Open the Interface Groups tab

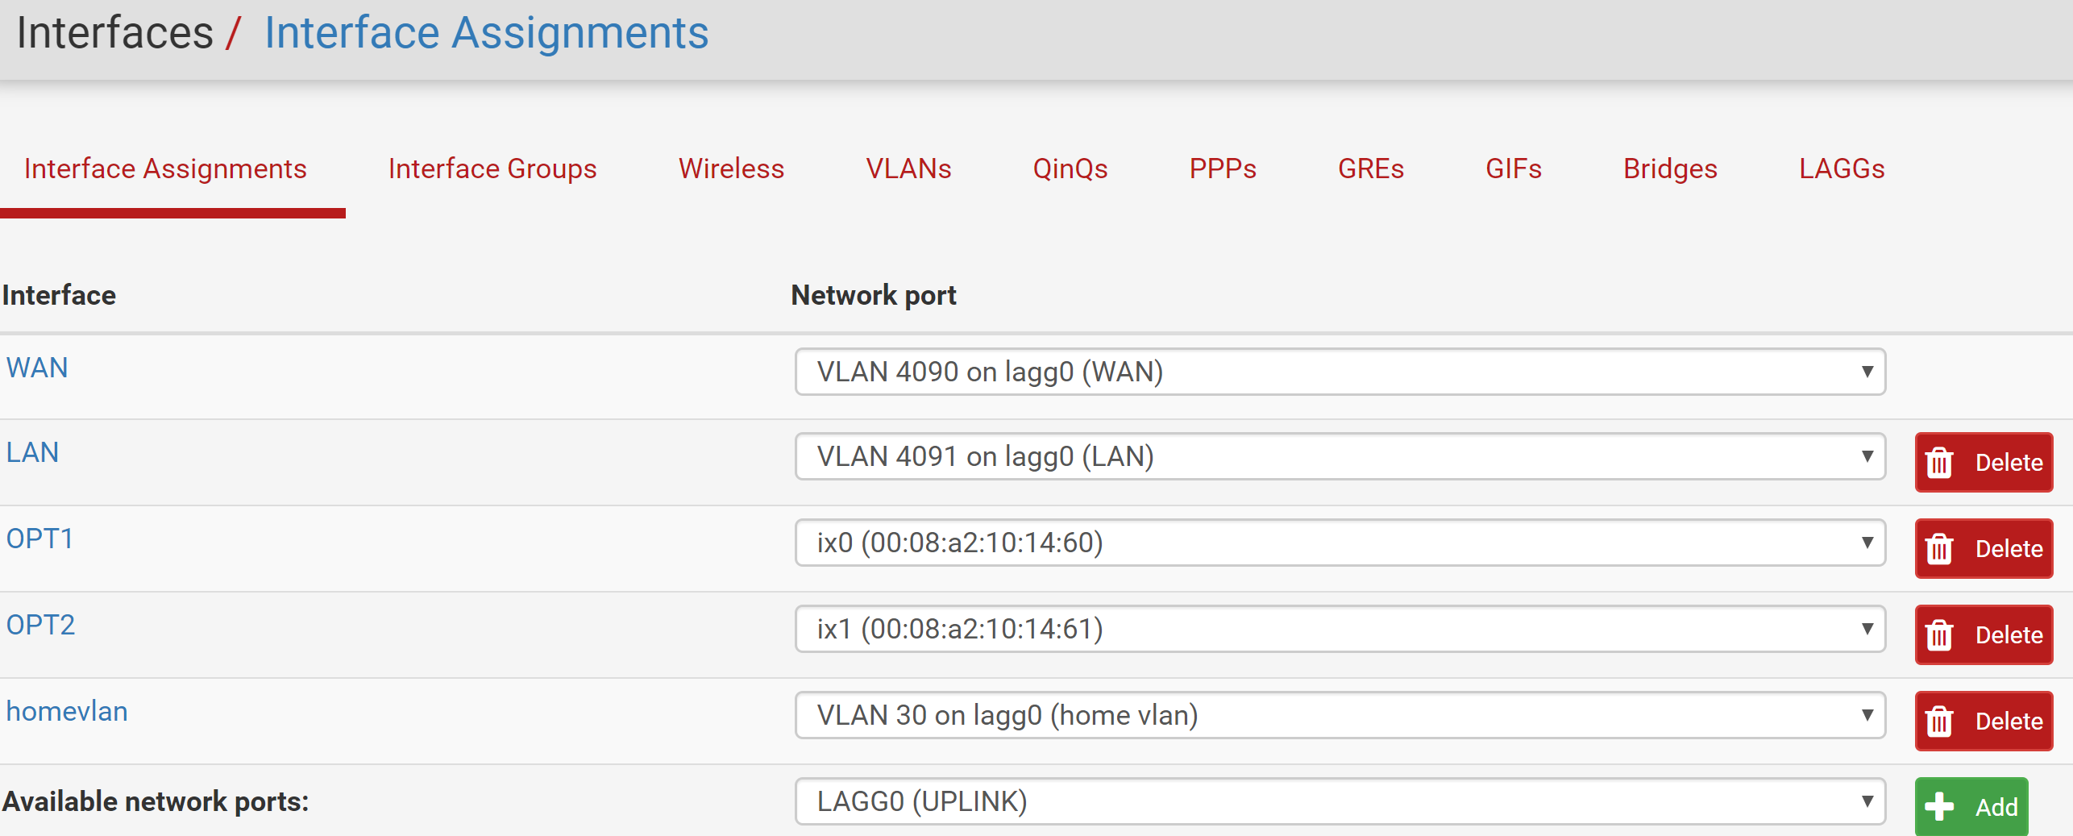(x=492, y=168)
